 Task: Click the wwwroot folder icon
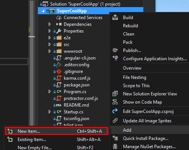pos(59,51)
